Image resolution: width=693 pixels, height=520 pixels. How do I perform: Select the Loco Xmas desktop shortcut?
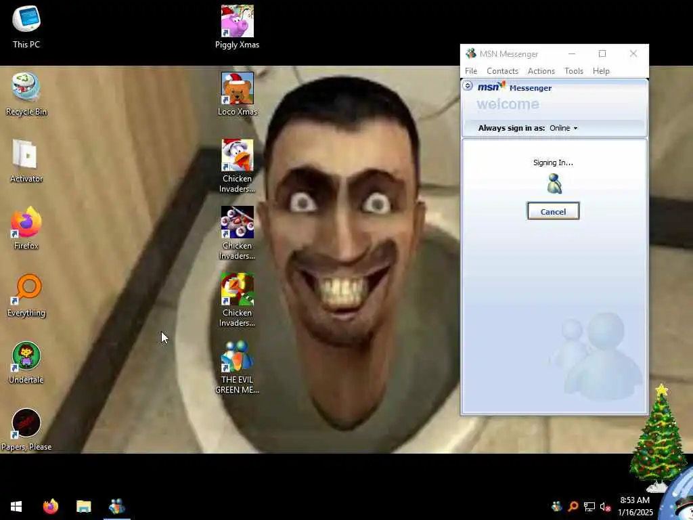[238, 93]
